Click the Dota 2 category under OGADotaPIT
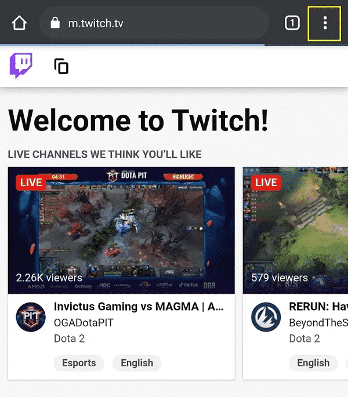 pyautogui.click(x=69, y=338)
